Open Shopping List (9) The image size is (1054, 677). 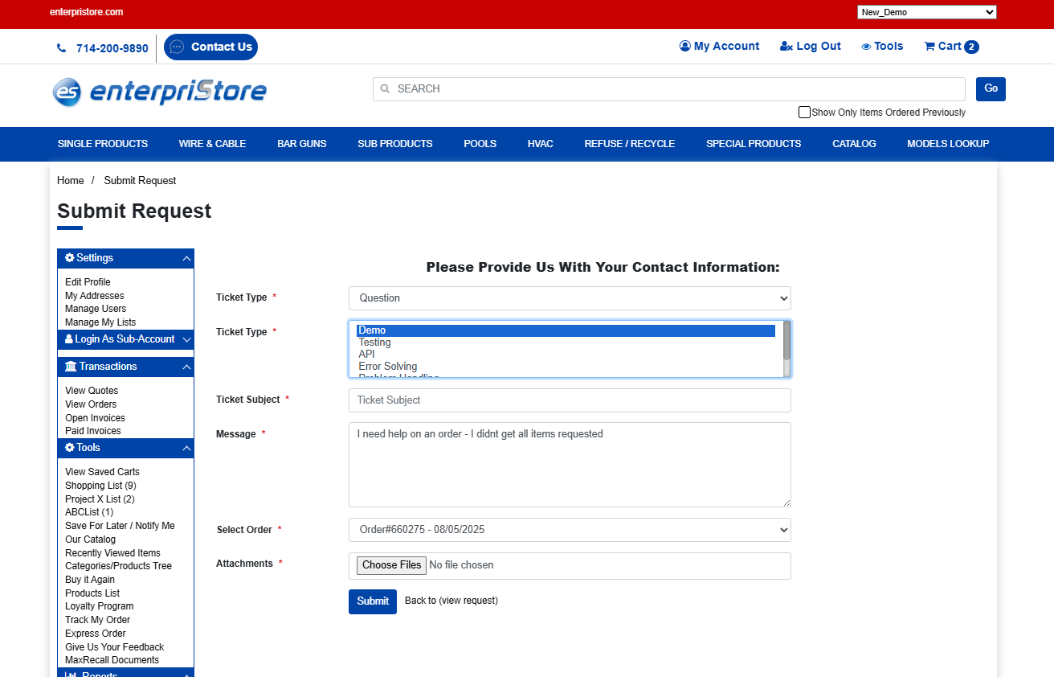click(x=100, y=486)
